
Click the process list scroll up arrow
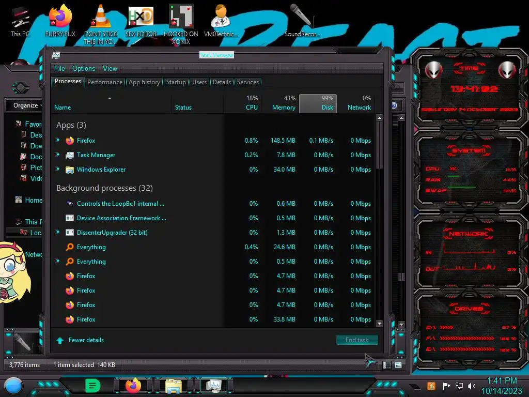(x=380, y=118)
